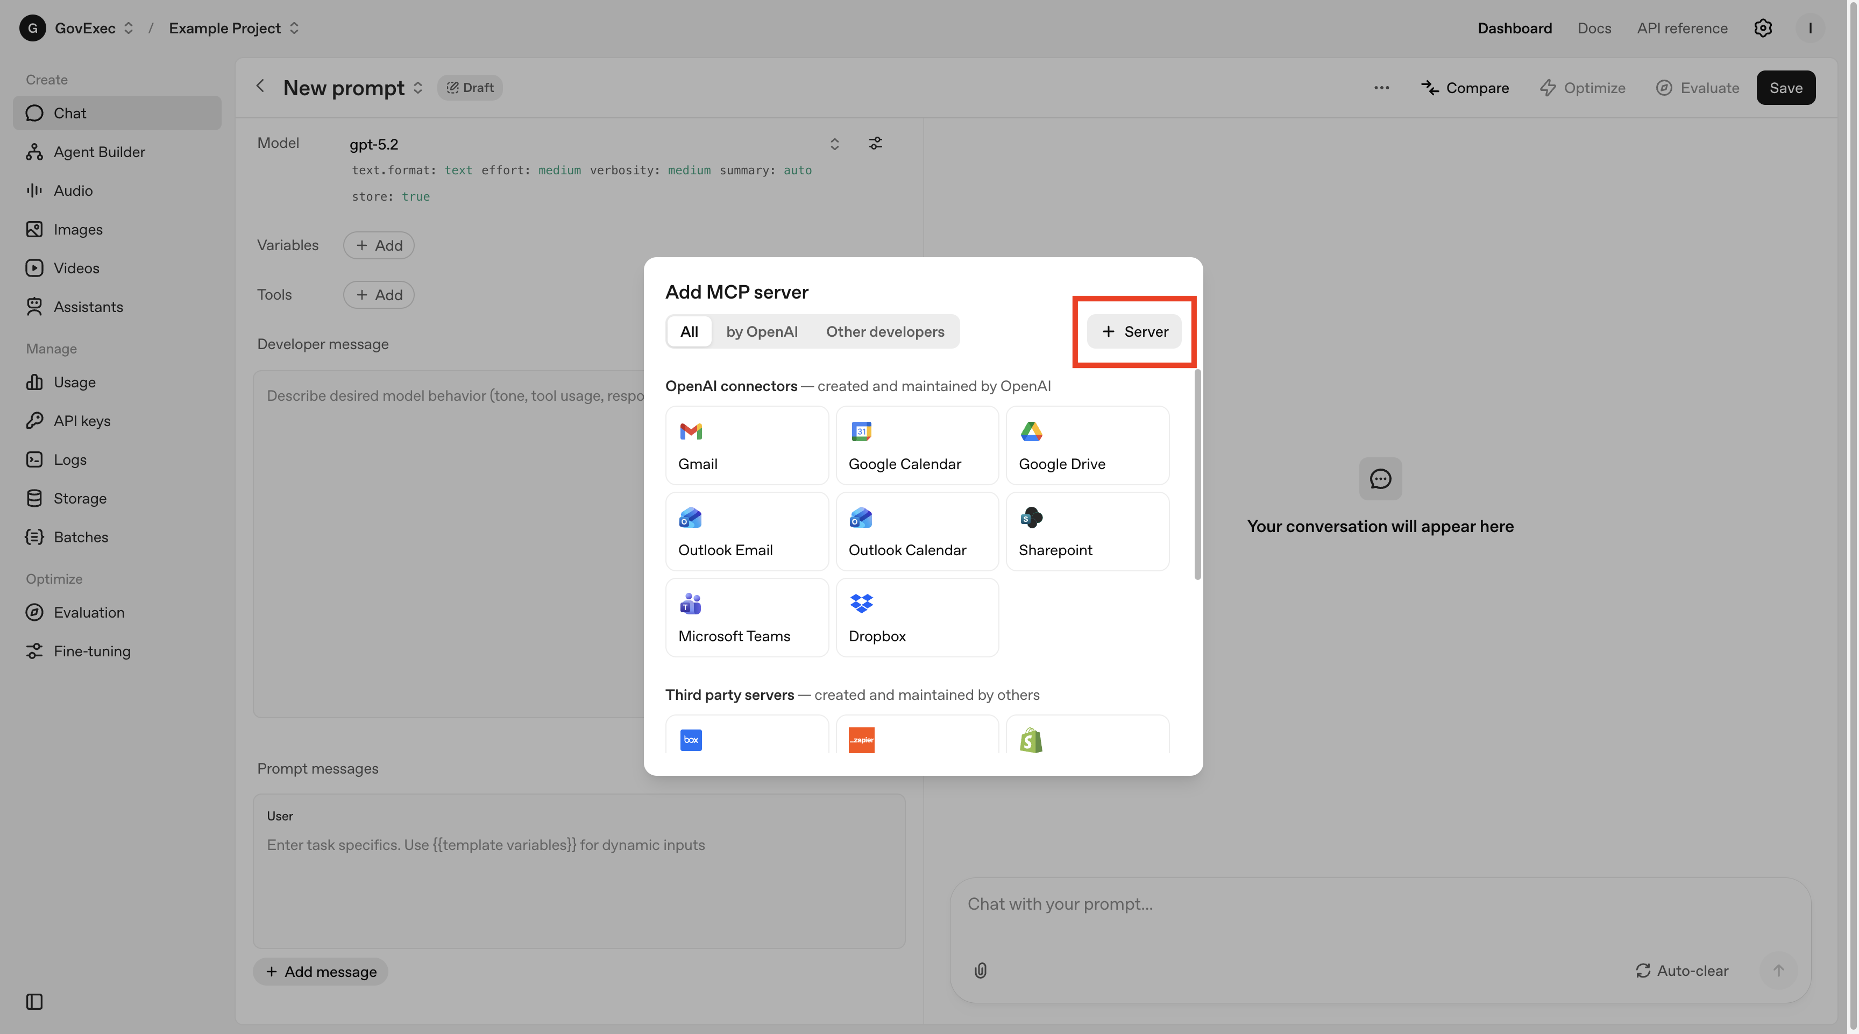This screenshot has height=1034, width=1859.
Task: Switch to the by OpenAI tab
Action: point(761,332)
